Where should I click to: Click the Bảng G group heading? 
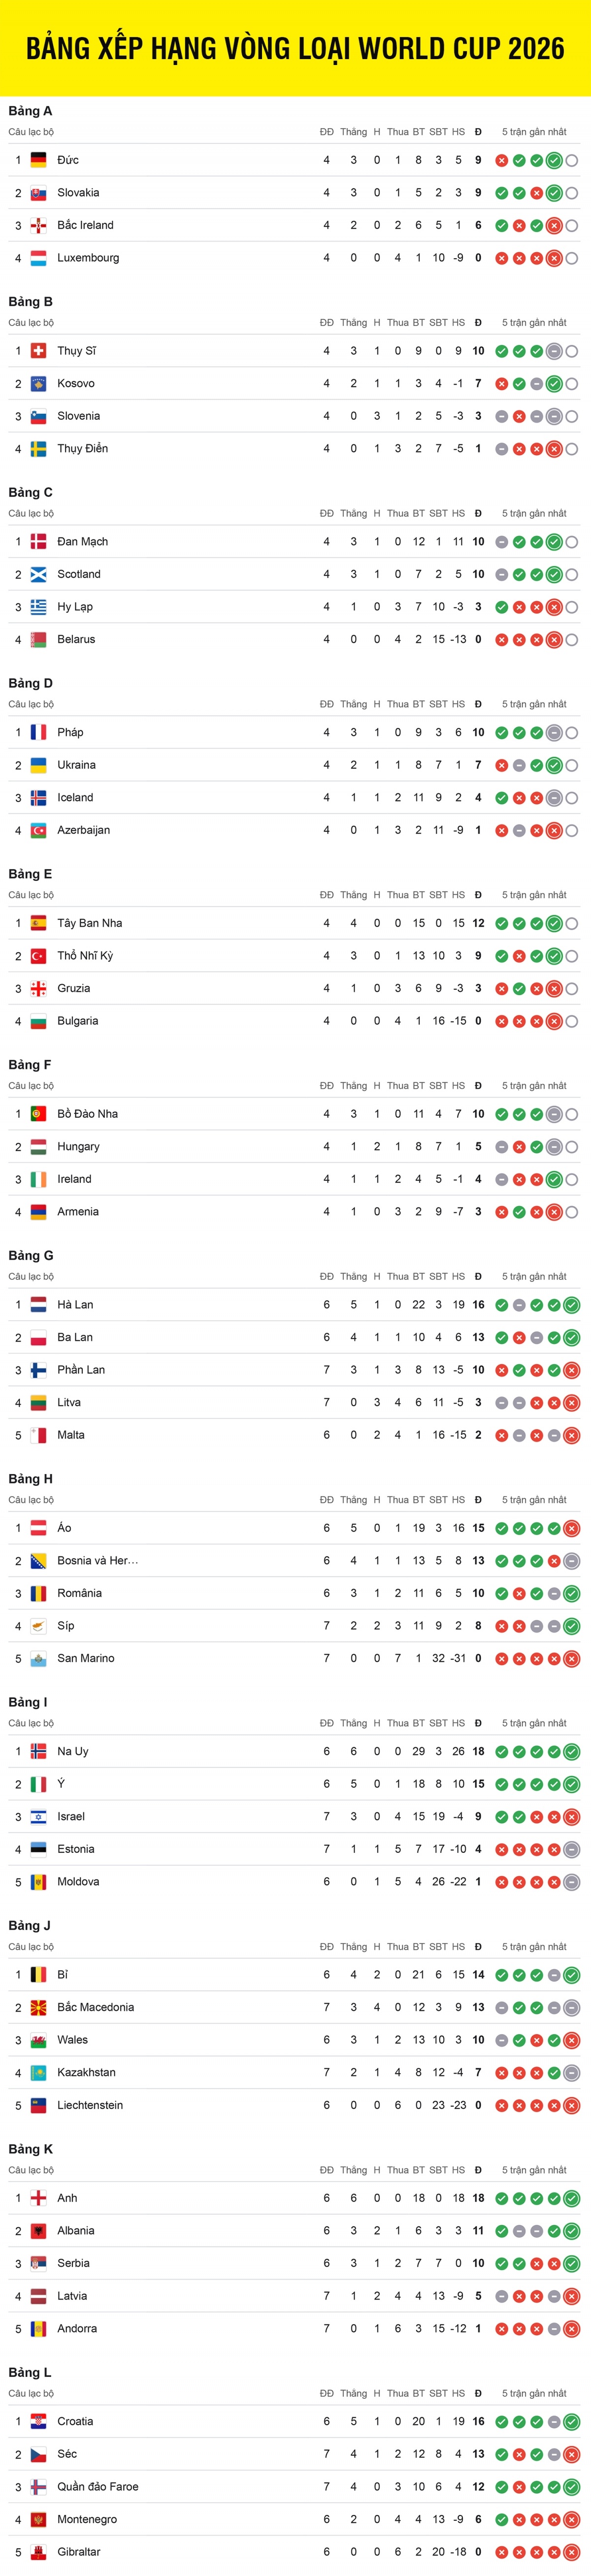click(x=31, y=1255)
